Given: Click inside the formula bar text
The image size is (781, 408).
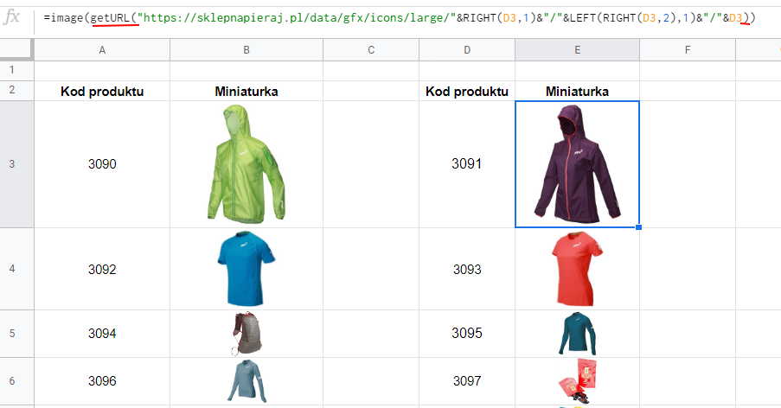Looking at the screenshot, I should pos(400,18).
